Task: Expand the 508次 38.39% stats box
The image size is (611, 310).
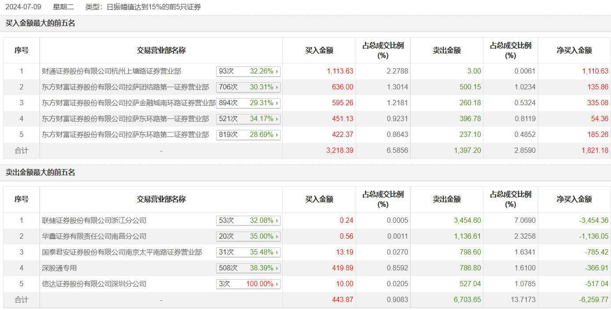Action: [248, 268]
